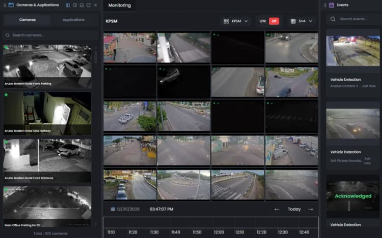The height and width of the screenshot is (238, 382).
Task: Jump to 12:20 on the timeline
Action: pyautogui.click(x=261, y=232)
